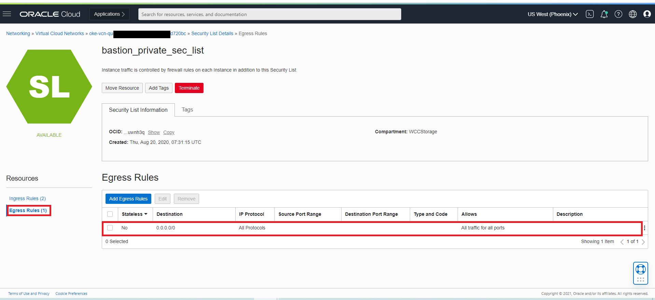Click the 0.0.0.0/0 destination cell

(166, 228)
